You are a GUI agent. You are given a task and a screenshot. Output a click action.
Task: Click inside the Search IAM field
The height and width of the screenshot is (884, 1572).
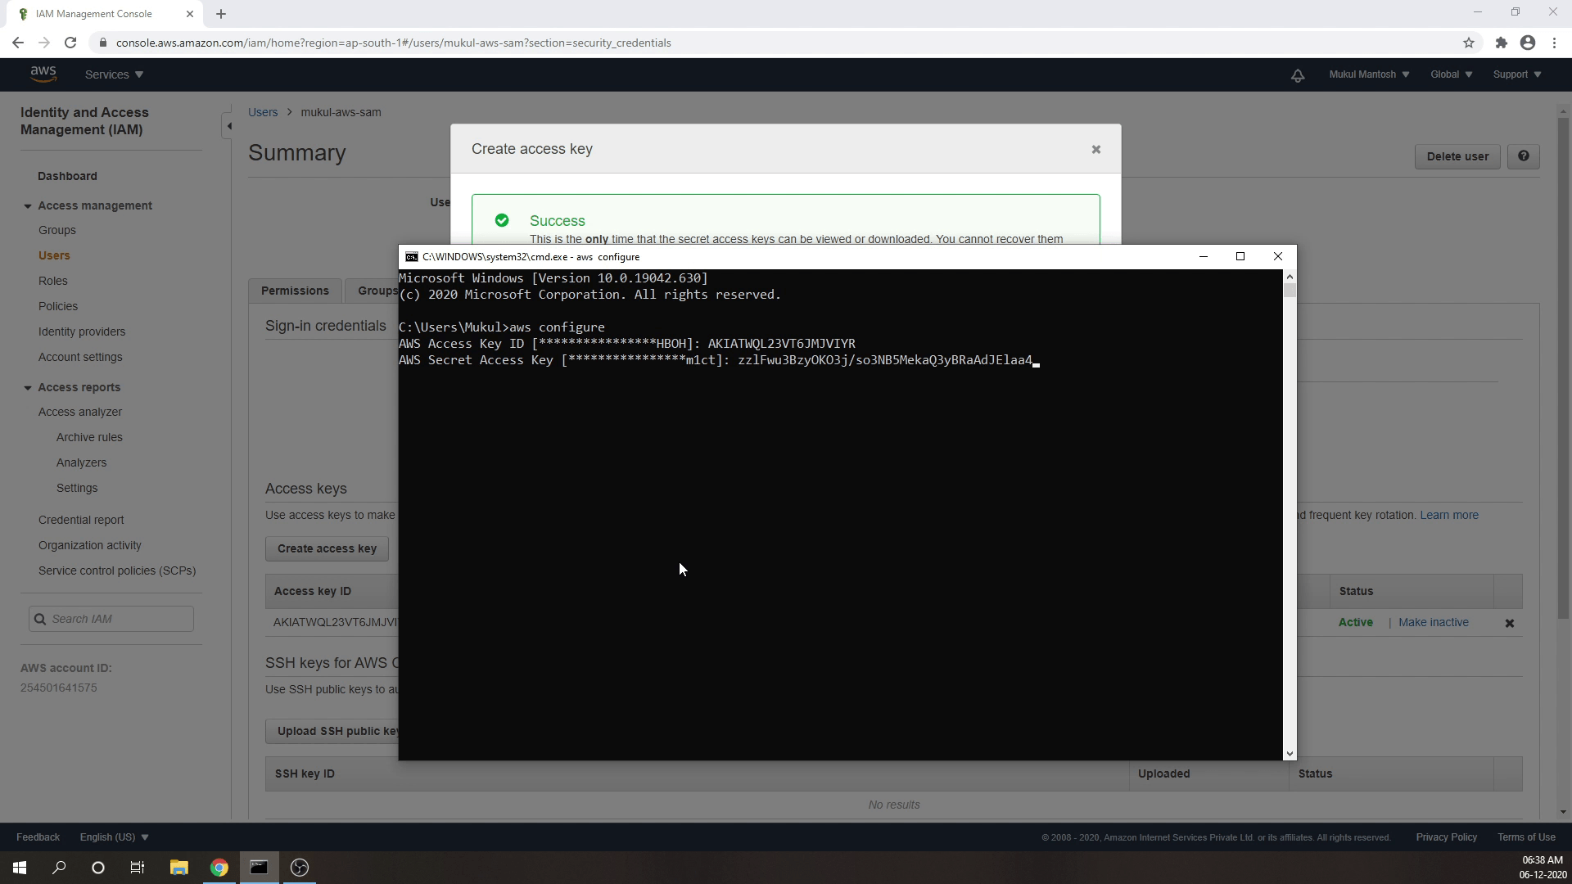pyautogui.click(x=110, y=619)
